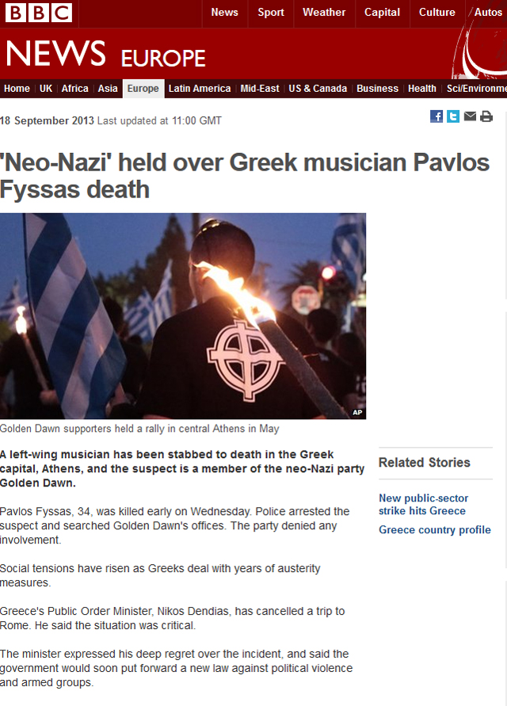Image resolution: width=507 pixels, height=706 pixels.
Task: Select the Latin America tab
Action: (x=200, y=89)
